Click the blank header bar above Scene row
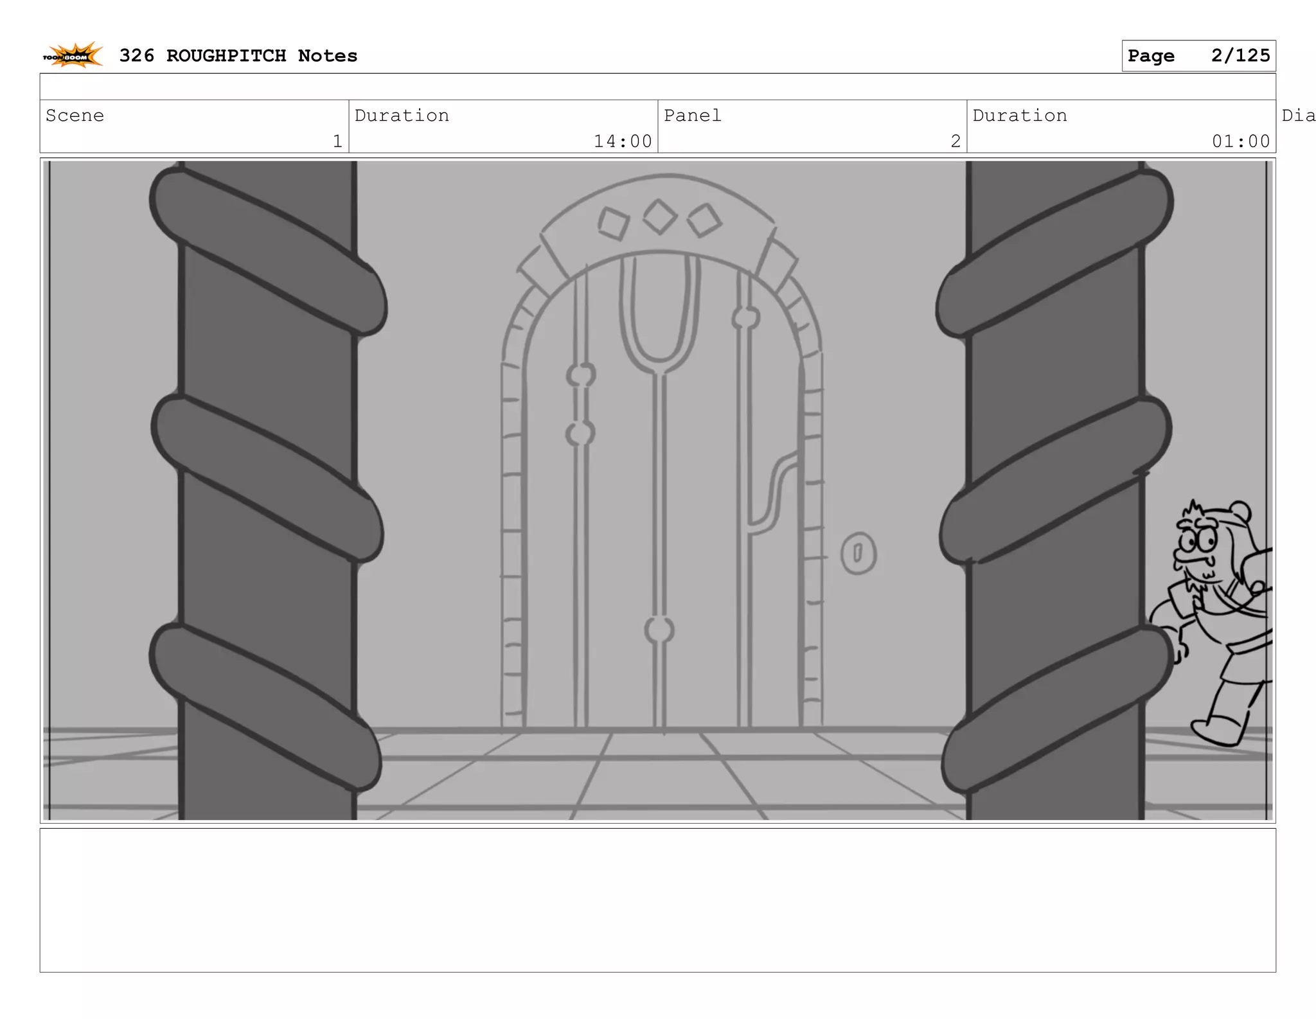The width and height of the screenshot is (1316, 1019). pyautogui.click(x=657, y=87)
